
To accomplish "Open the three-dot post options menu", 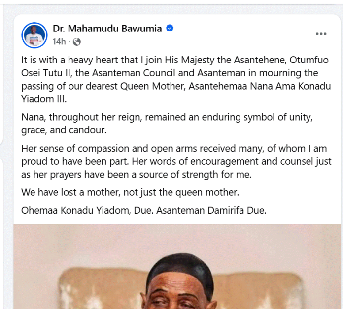I will 321,34.
